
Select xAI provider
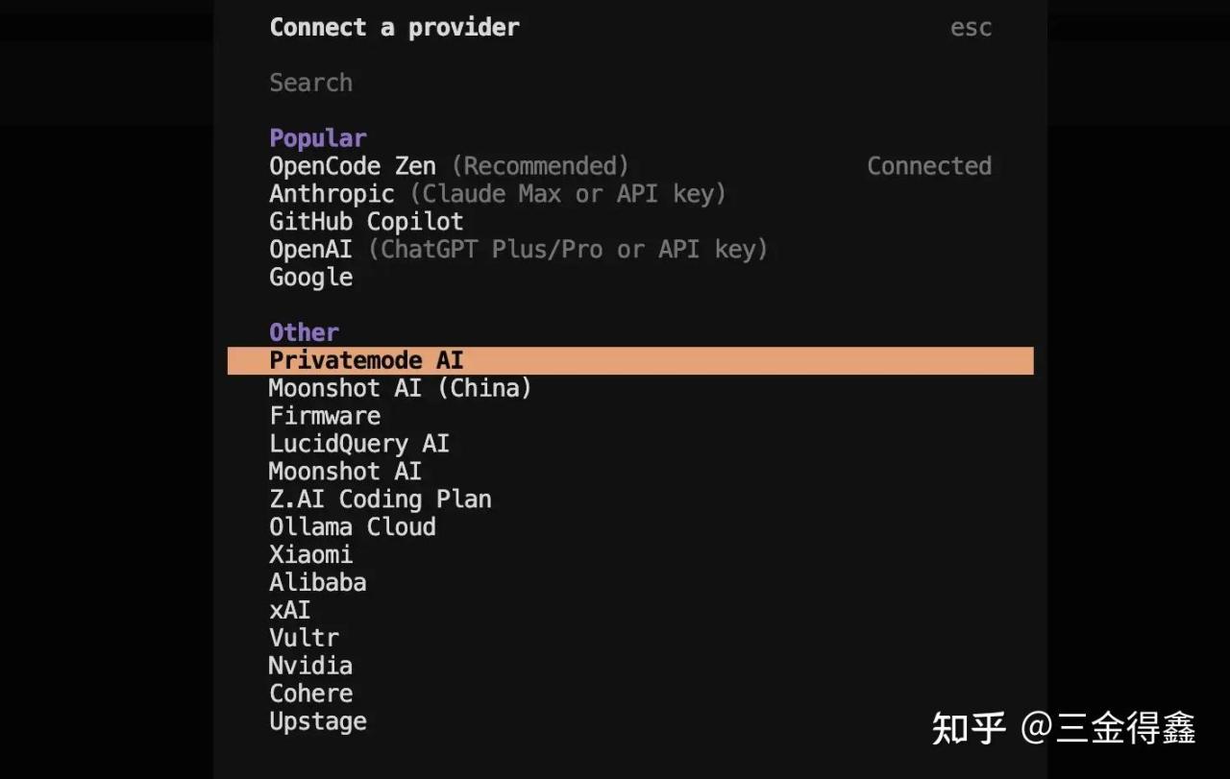pos(289,611)
